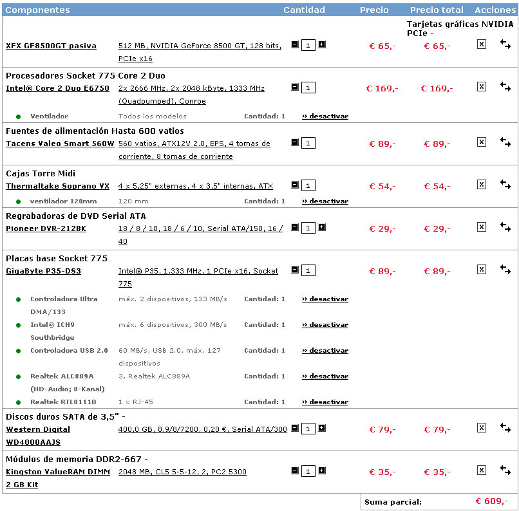The height and width of the screenshot is (511, 519).
Task: Swap the Kingston ValueRAM memory kit
Action: click(505, 470)
